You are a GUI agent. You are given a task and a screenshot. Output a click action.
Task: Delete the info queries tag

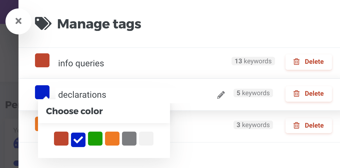309,62
